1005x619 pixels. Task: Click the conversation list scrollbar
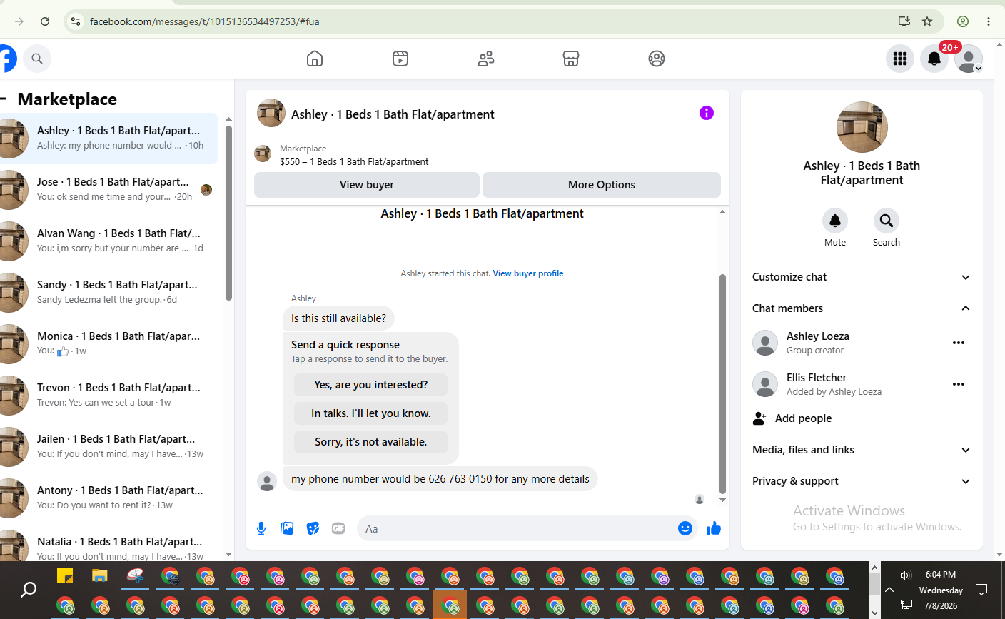(228, 213)
